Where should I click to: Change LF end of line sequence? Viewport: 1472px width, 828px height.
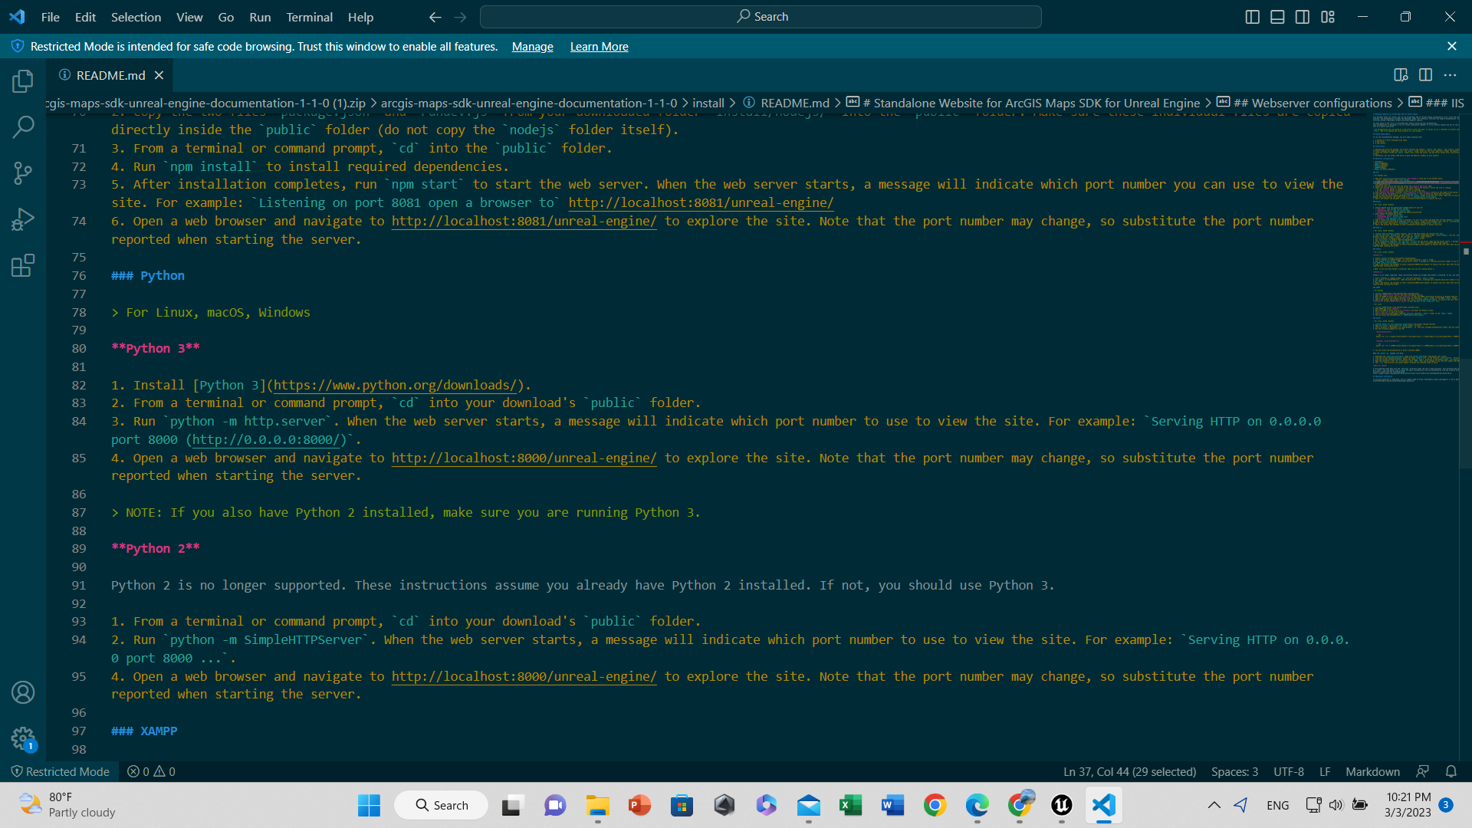1325,771
